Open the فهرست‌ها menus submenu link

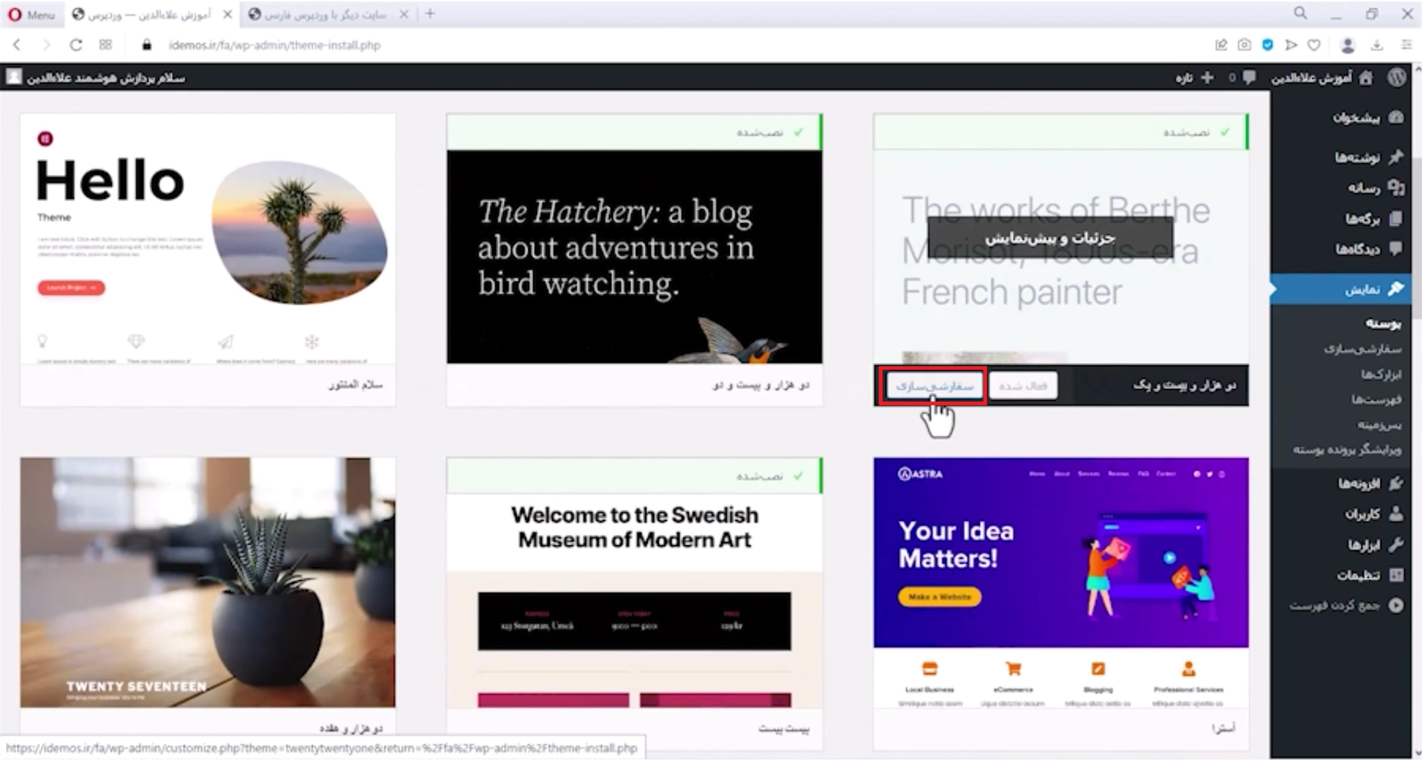tap(1377, 400)
